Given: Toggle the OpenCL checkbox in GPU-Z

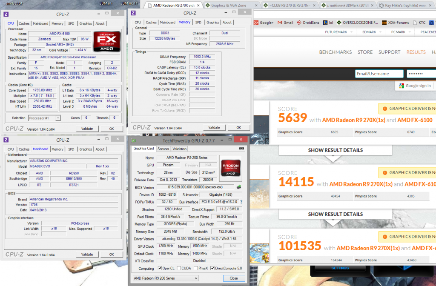Looking at the screenshot, I should coord(160,268).
